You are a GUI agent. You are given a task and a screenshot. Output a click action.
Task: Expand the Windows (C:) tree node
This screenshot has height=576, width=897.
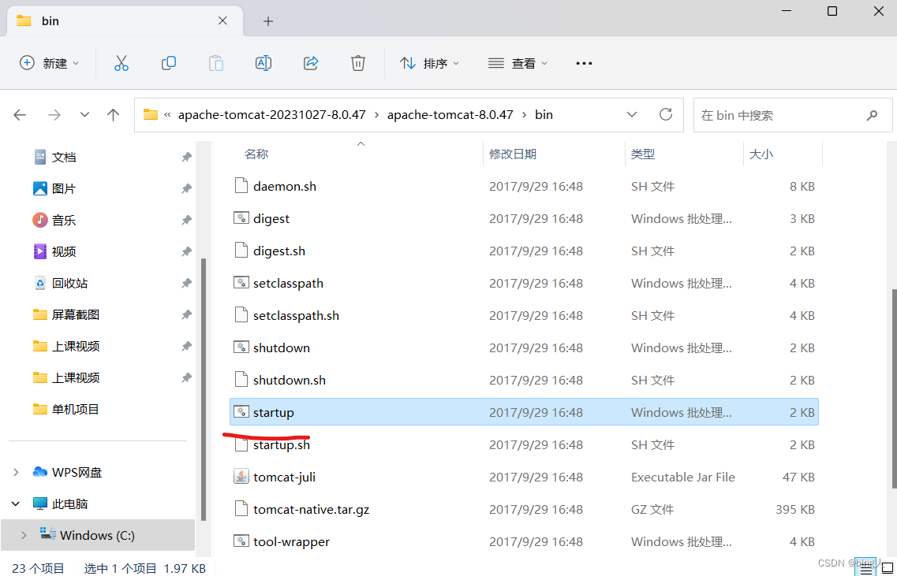24,536
